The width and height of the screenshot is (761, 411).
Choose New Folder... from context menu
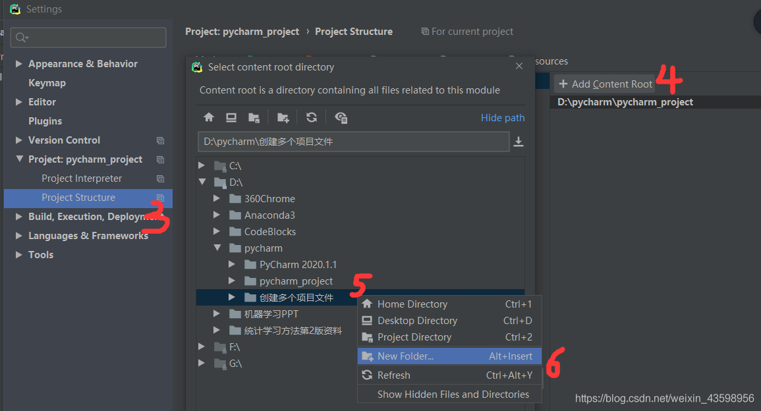tap(405, 356)
